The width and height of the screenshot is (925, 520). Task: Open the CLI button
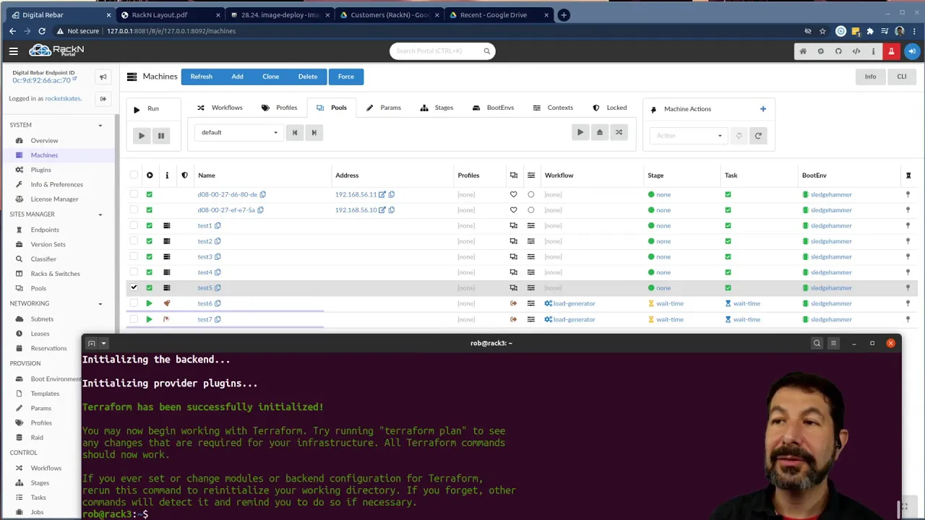902,77
